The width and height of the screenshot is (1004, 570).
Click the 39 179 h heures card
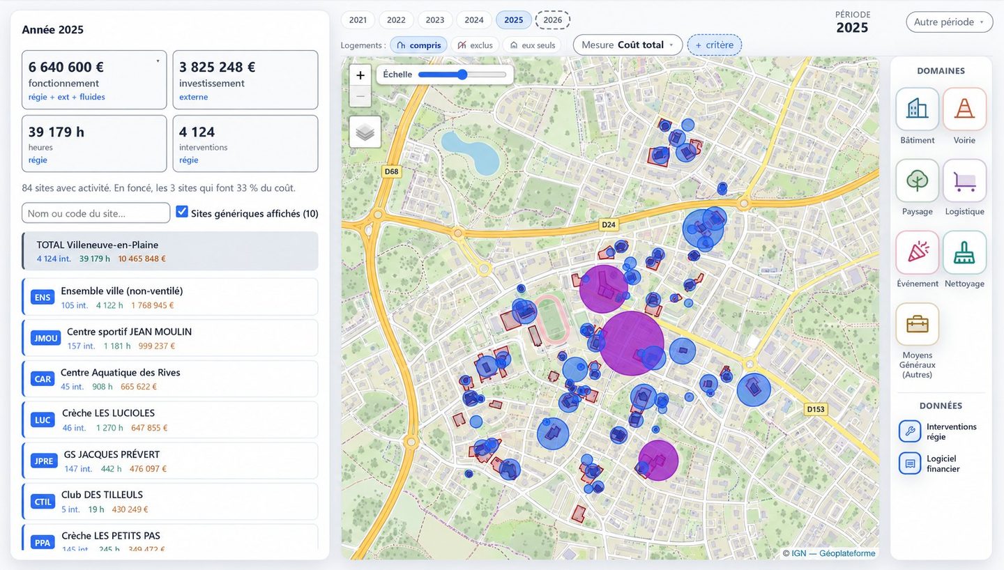tap(94, 144)
